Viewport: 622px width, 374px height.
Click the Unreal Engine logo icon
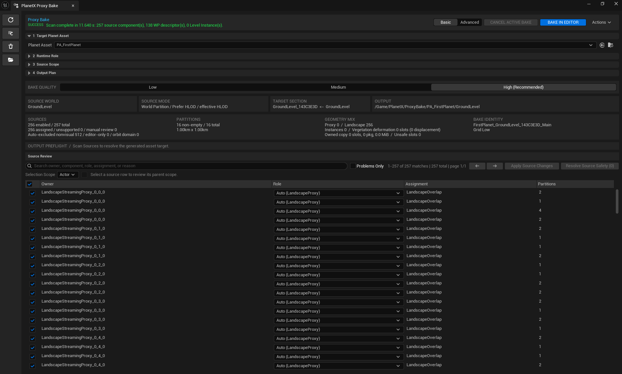(5, 5)
